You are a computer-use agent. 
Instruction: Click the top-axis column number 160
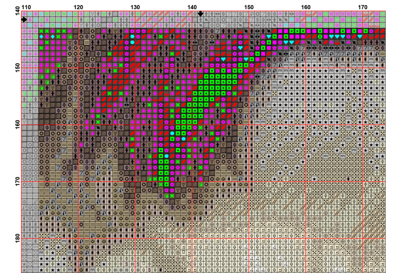click(x=306, y=7)
